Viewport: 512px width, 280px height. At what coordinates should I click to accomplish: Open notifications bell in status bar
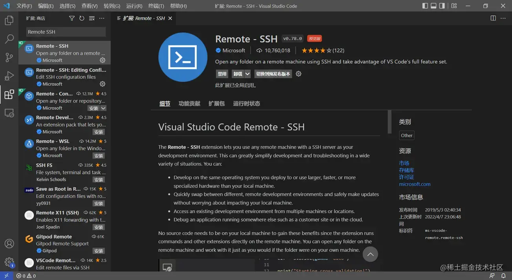click(504, 276)
